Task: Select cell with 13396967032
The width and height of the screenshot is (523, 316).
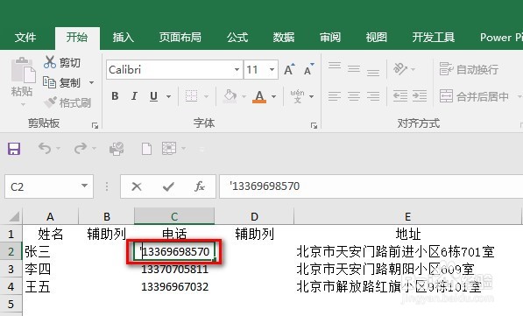Action: 174,286
